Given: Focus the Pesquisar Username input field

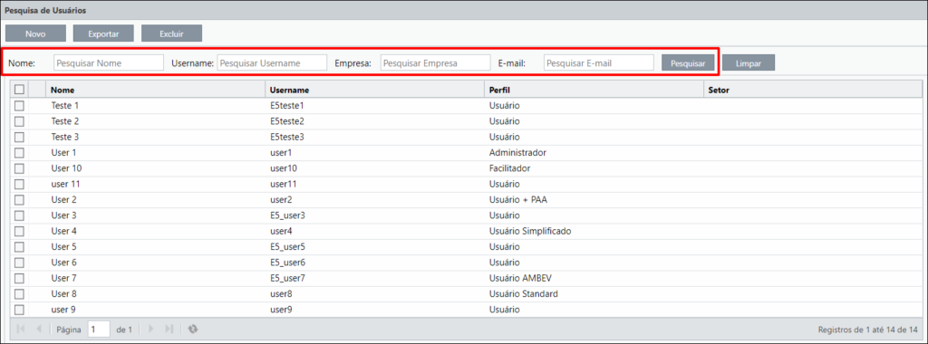Looking at the screenshot, I should [x=272, y=62].
